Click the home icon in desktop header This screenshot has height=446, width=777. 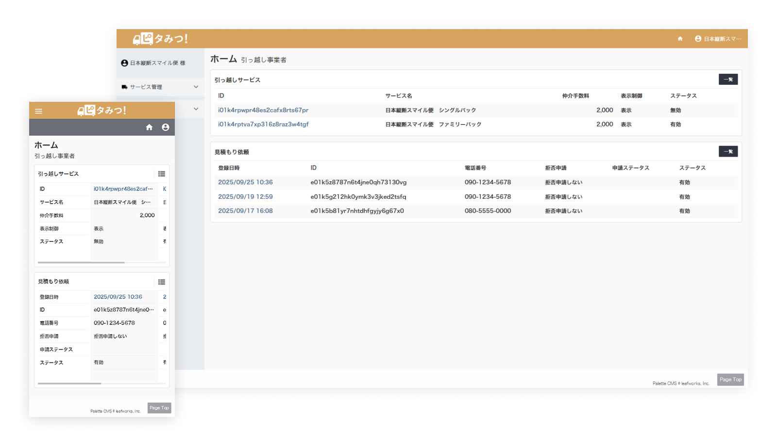680,39
